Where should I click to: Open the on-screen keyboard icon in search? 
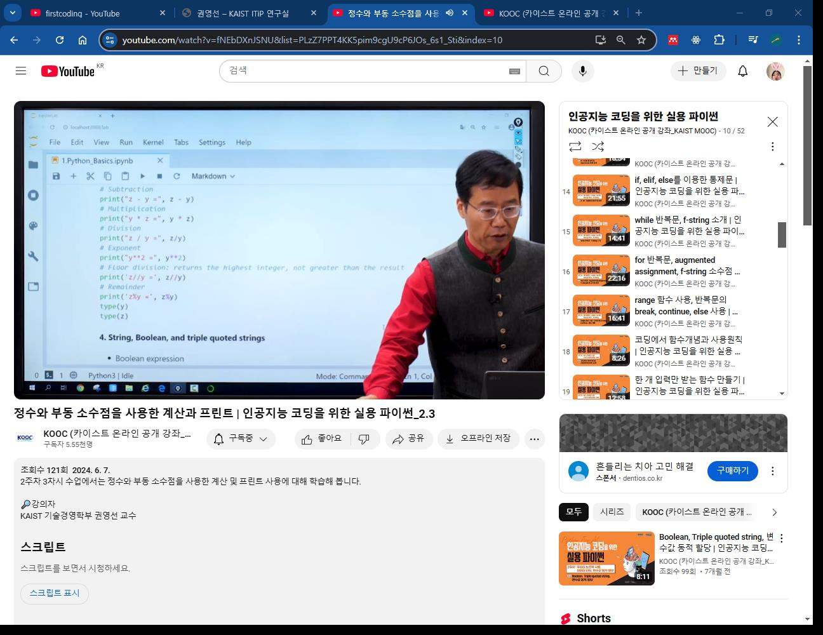[514, 71]
